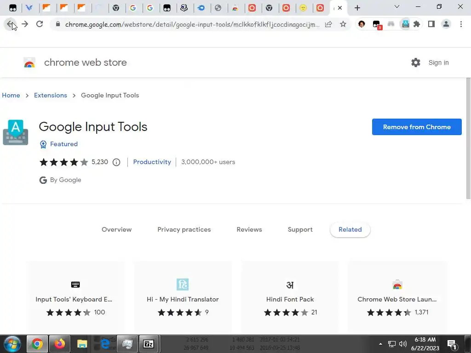Screen dimensions: 471x353
Task: Click the Google Input Tools keyboard logo
Action: point(15,132)
